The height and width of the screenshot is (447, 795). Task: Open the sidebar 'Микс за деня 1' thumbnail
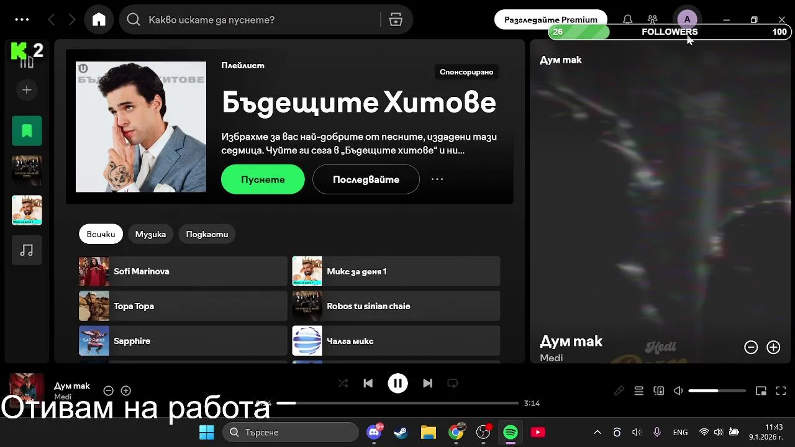click(27, 210)
